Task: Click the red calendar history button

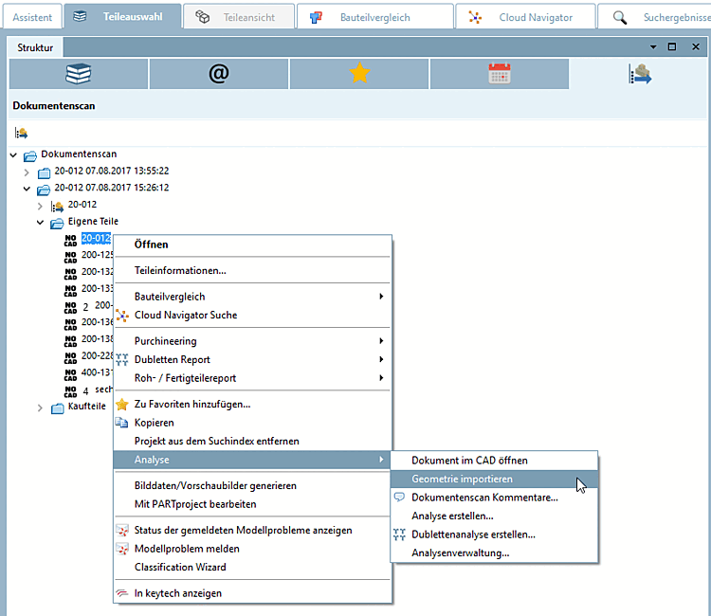Action: pos(500,74)
